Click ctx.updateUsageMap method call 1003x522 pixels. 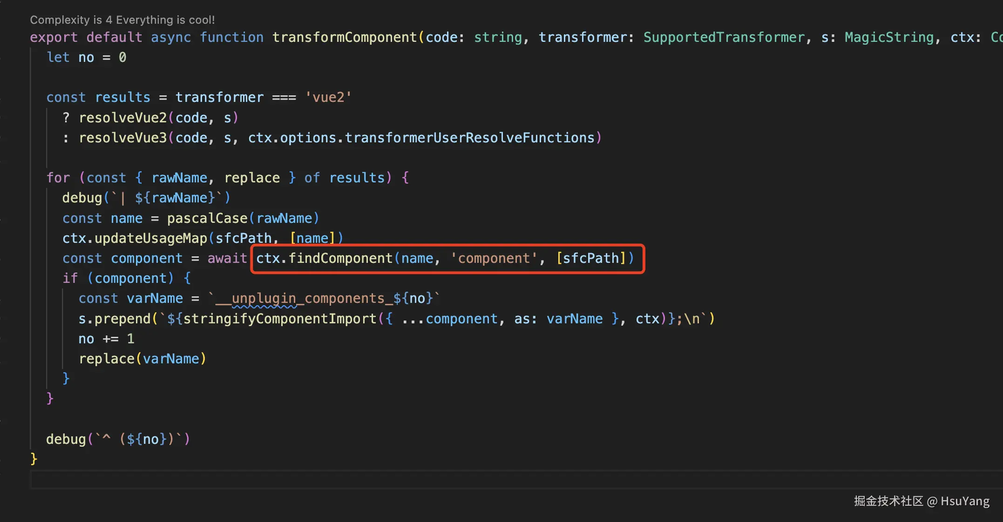(x=135, y=238)
